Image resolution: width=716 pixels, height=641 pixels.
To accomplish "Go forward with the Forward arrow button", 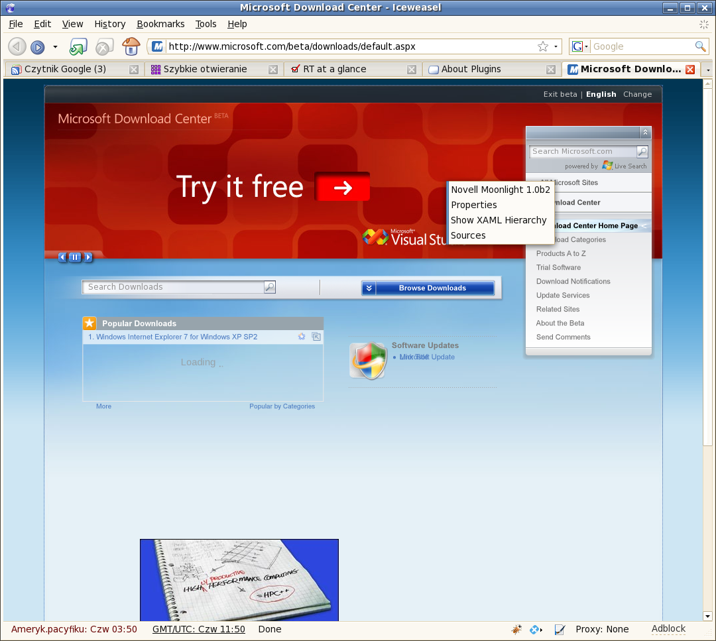I will pyautogui.click(x=37, y=46).
